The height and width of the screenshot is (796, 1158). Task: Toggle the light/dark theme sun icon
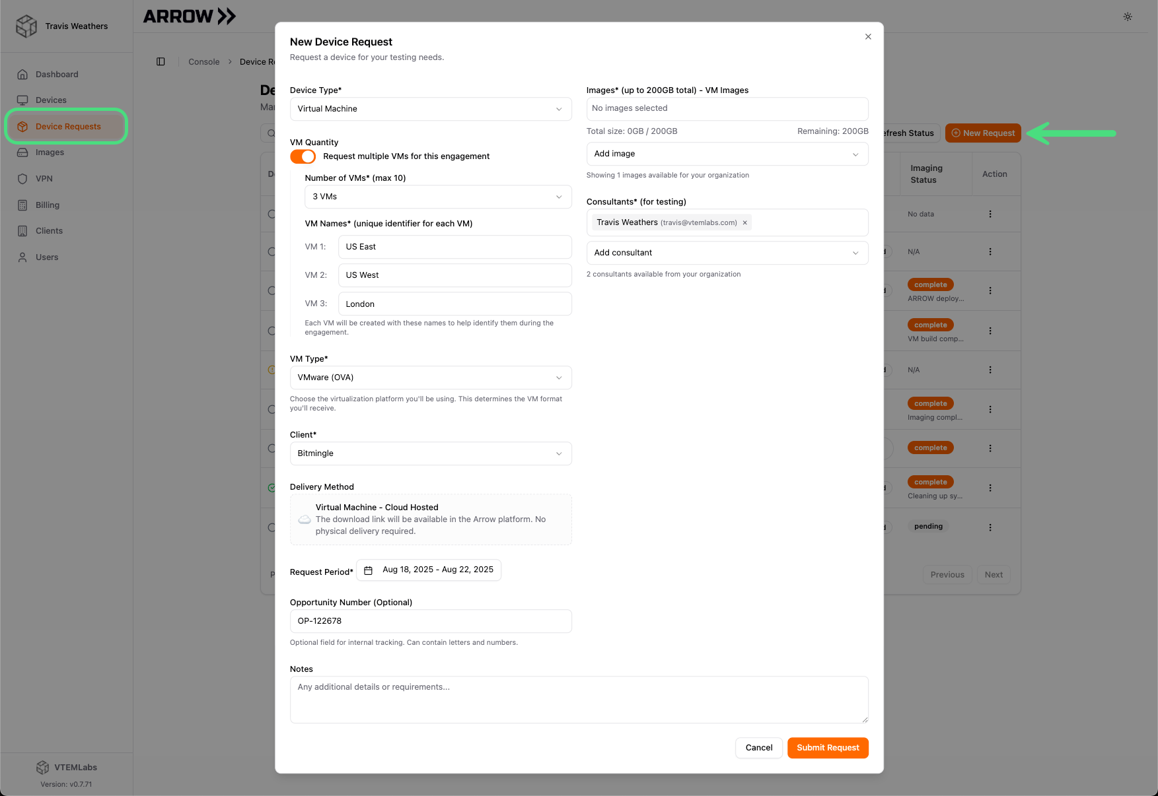1127,17
